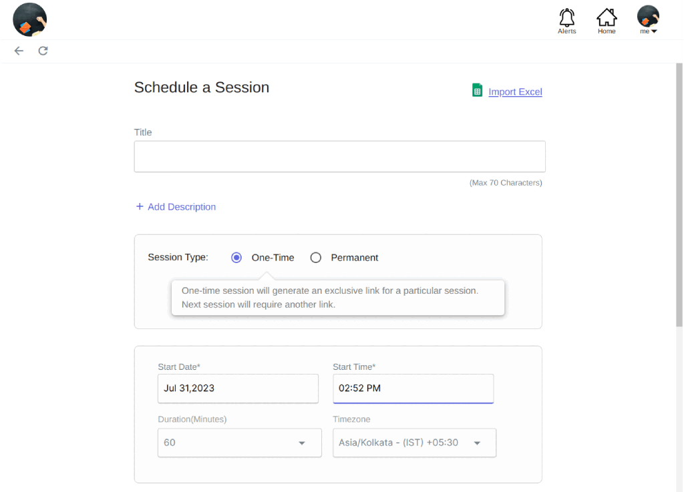Click the plus icon beside Add Description

click(x=140, y=207)
